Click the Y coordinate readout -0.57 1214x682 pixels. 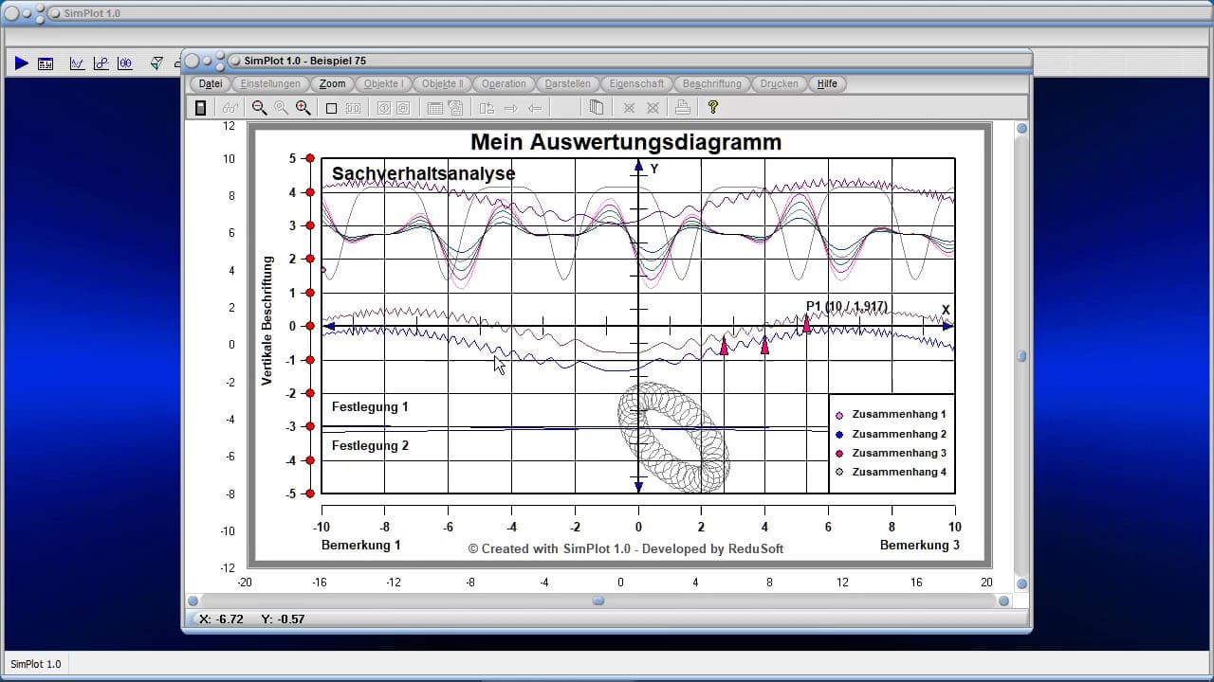(x=283, y=619)
